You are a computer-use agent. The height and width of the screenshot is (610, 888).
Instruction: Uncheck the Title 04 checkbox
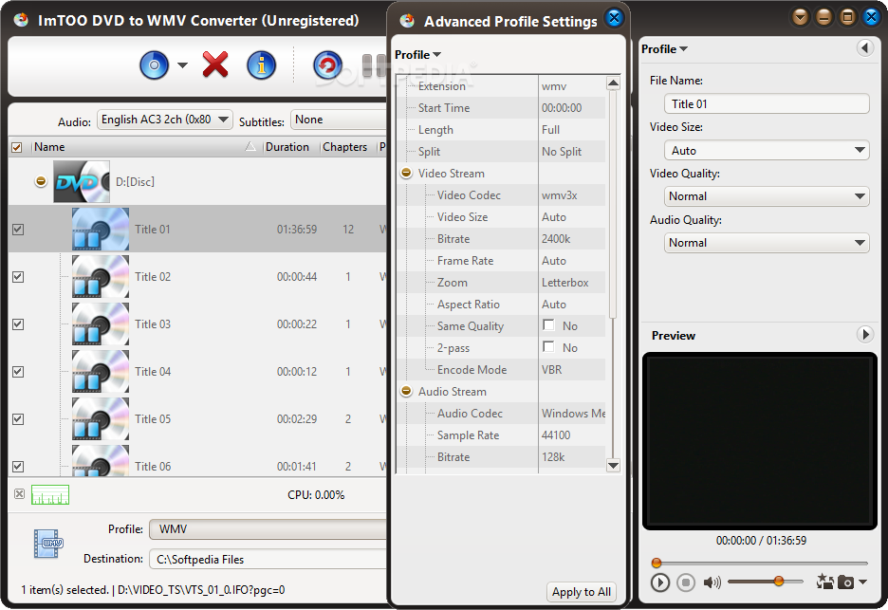pos(18,372)
